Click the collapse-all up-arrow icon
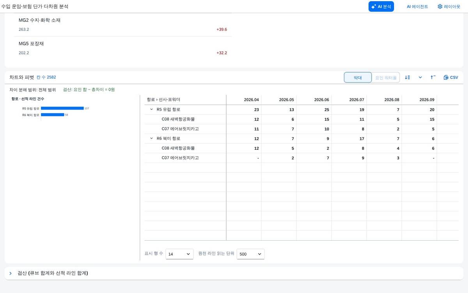468x293 pixels. (433, 77)
